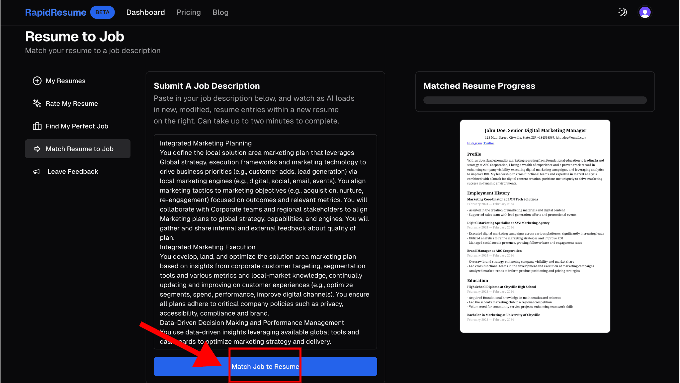Select Leave Feedback in sidebar
680x383 pixels.
[73, 172]
